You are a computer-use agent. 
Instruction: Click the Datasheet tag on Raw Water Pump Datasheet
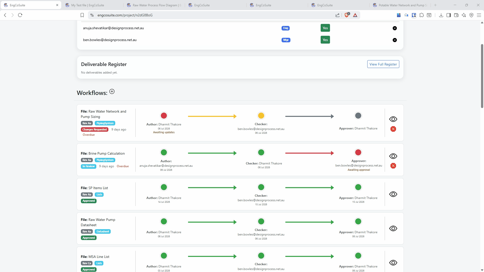103,231
